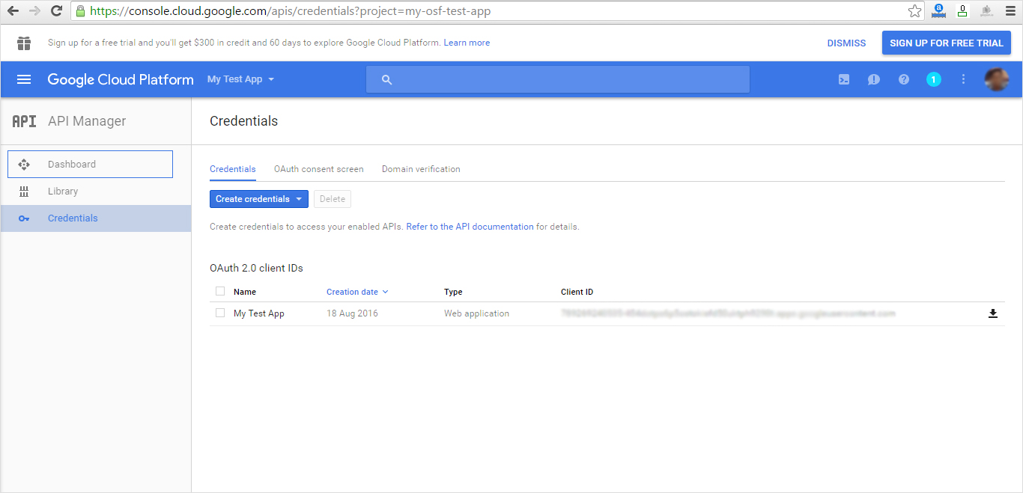Select Credentials in the sidebar
The height and width of the screenshot is (493, 1023).
pyautogui.click(x=96, y=218)
